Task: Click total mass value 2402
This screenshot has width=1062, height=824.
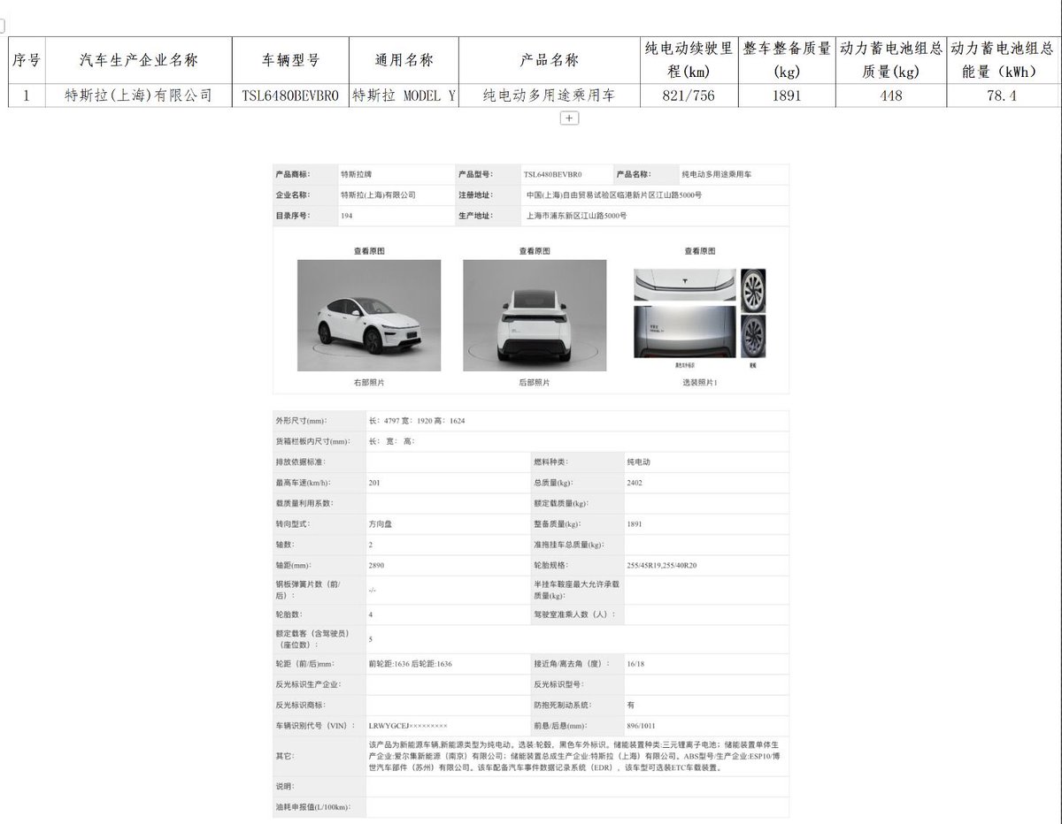Action: (x=635, y=483)
